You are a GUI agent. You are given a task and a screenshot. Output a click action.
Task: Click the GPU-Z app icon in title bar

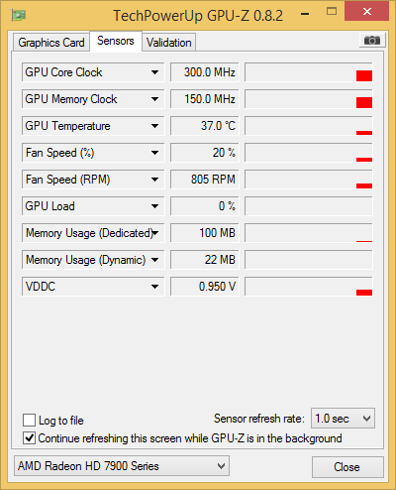(x=19, y=15)
